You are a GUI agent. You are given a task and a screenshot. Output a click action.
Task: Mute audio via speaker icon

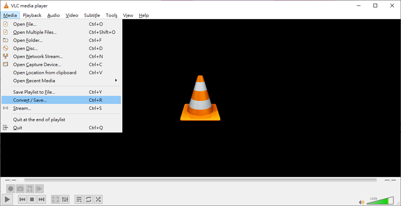point(361,202)
